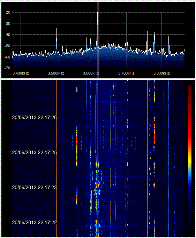Click the -60 dB level label
Image resolution: width=196 pixels, height=238 pixels.
(x=7, y=57)
